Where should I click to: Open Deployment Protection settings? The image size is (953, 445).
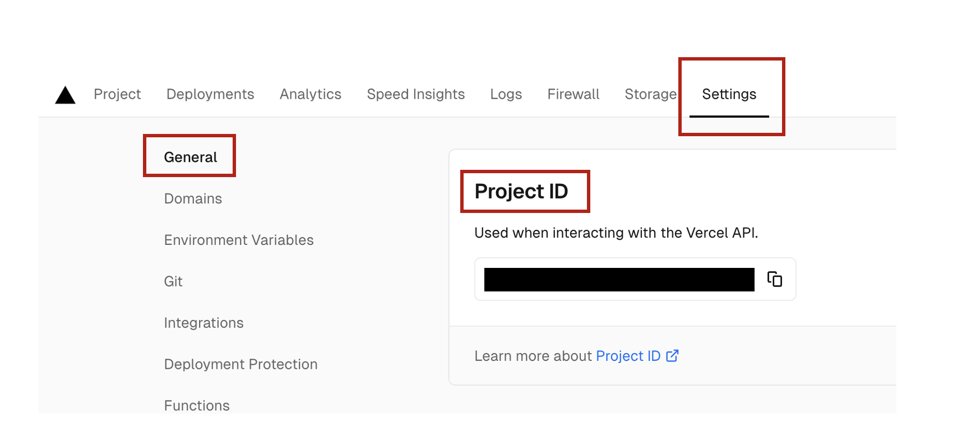coord(240,364)
